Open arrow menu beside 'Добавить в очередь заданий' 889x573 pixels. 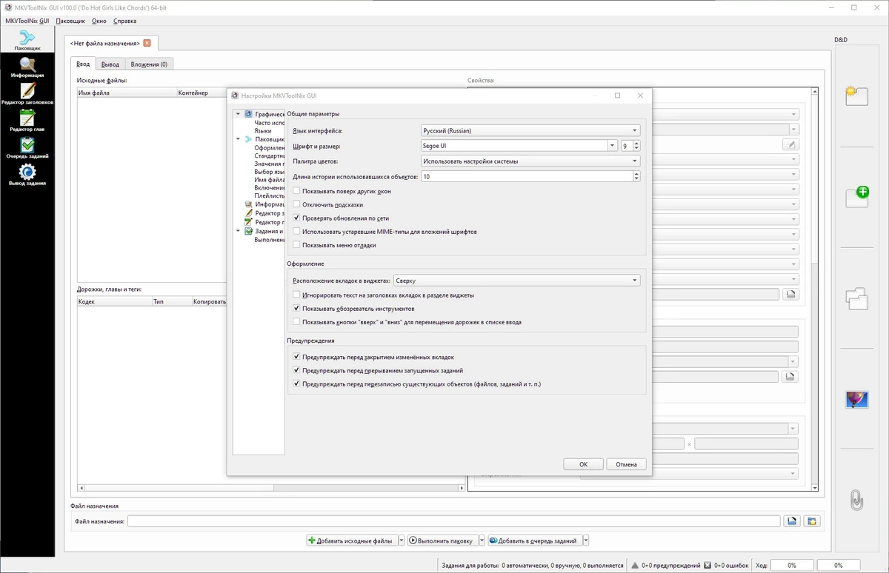click(585, 541)
